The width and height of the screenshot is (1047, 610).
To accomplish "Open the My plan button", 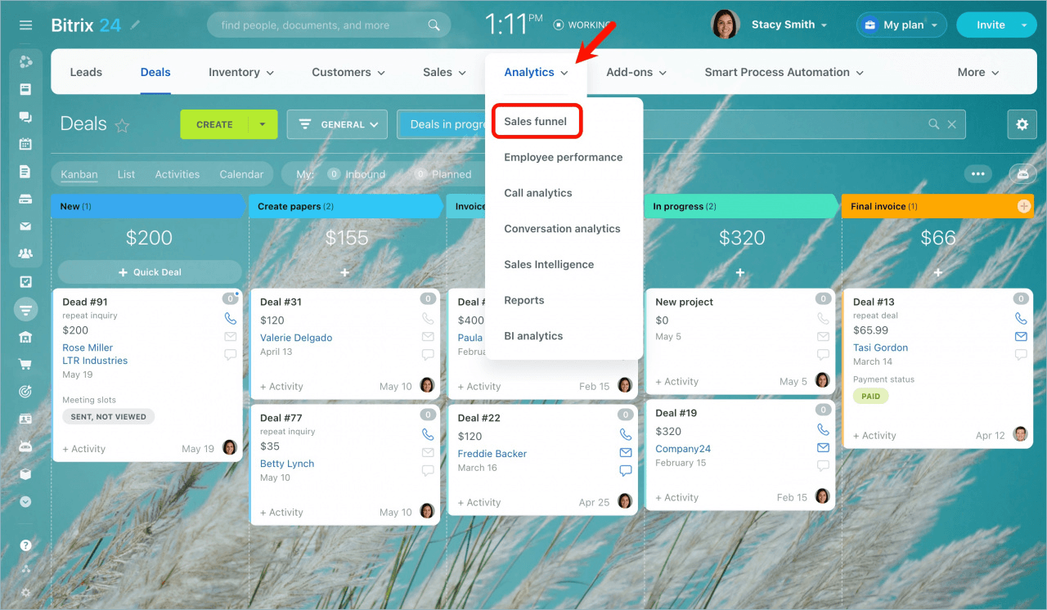I will point(901,25).
